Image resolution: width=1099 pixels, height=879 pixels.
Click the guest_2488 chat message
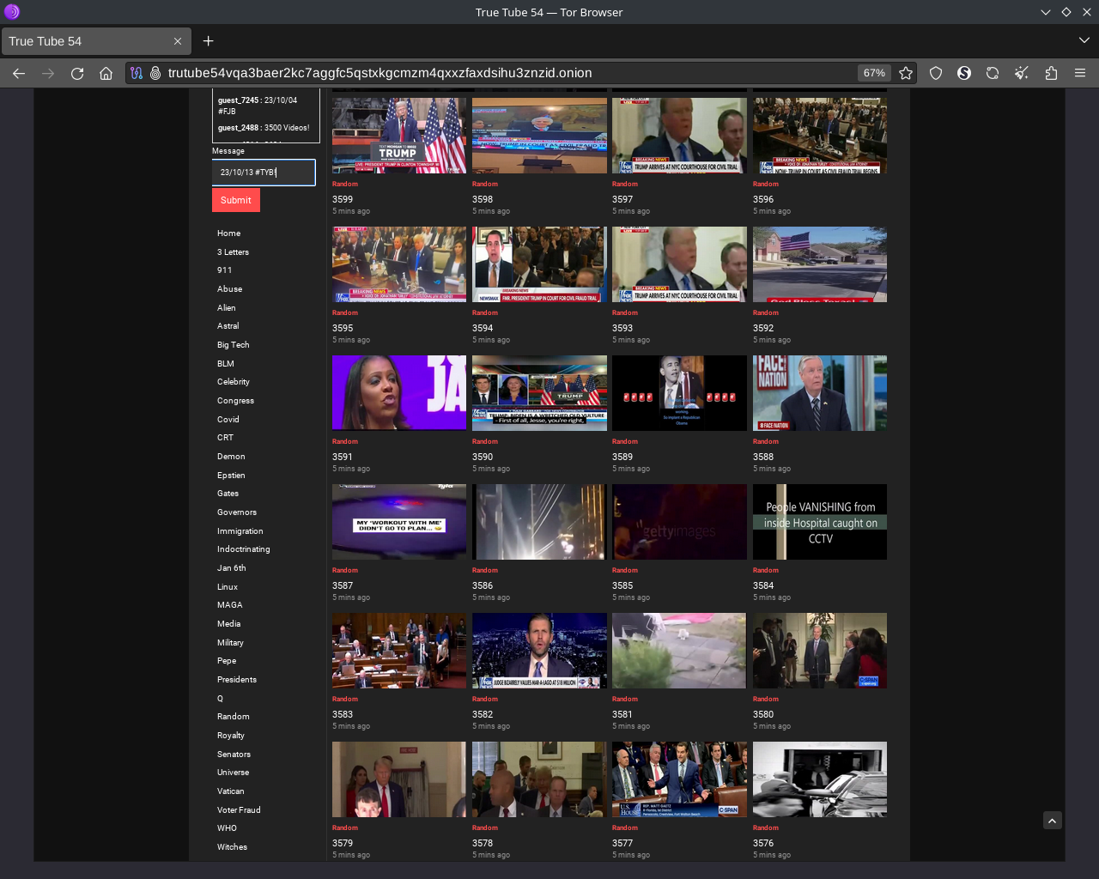point(264,128)
